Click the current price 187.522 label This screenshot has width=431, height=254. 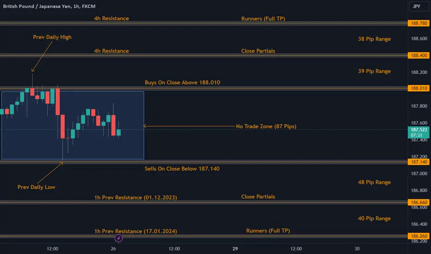point(419,132)
